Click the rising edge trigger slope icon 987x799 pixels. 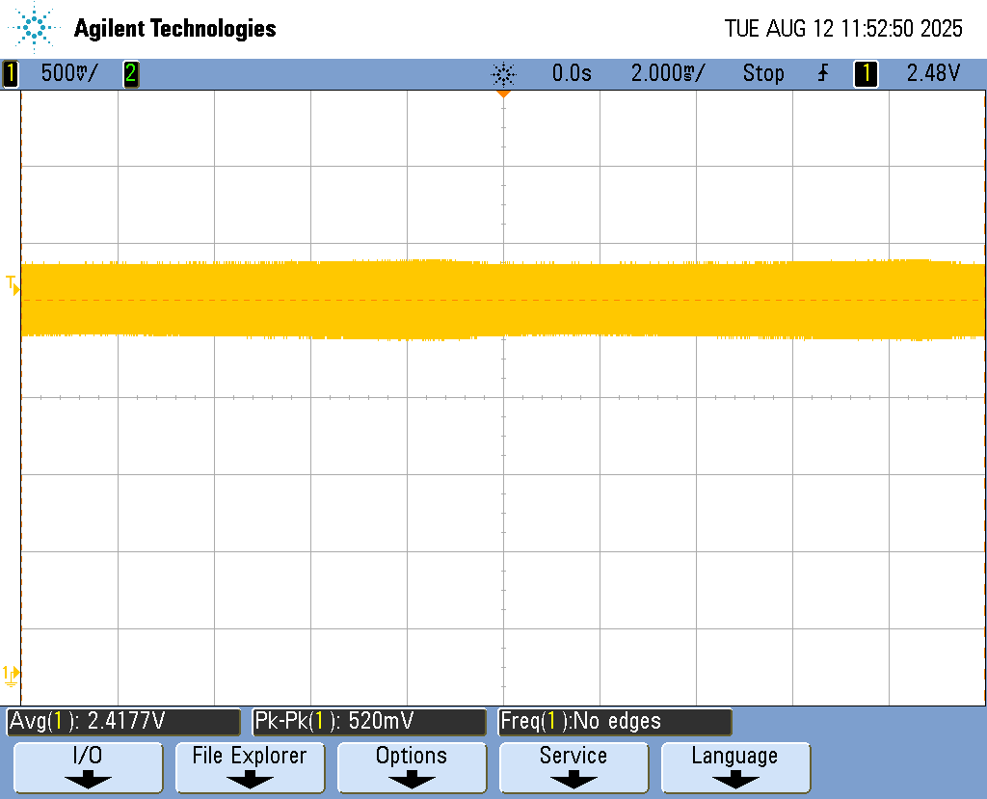[822, 73]
